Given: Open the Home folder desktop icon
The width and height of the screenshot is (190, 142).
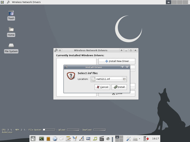Looking at the screenshot, I should (x=11, y=32).
